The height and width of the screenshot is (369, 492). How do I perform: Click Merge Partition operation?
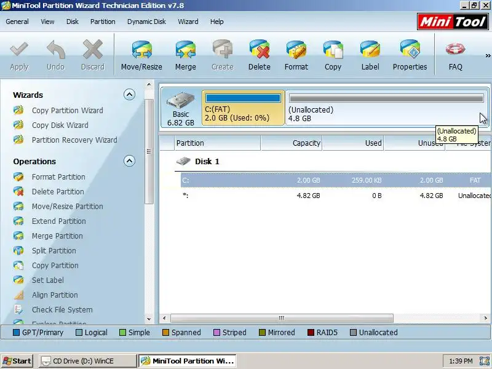coord(57,236)
